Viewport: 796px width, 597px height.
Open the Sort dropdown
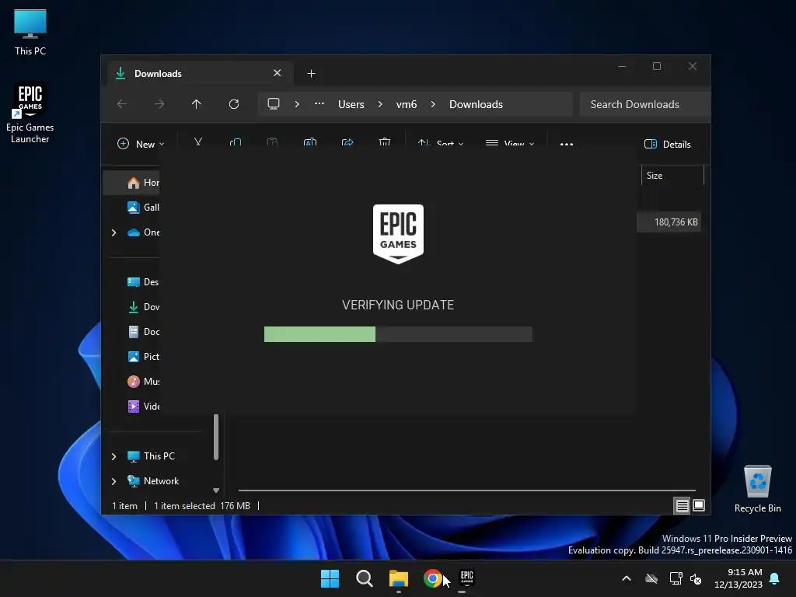pyautogui.click(x=441, y=144)
